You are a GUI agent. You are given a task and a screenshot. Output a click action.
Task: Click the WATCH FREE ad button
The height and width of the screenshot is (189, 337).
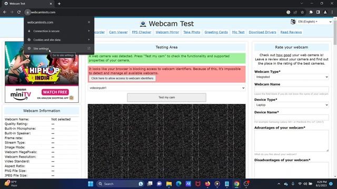[x=55, y=92]
